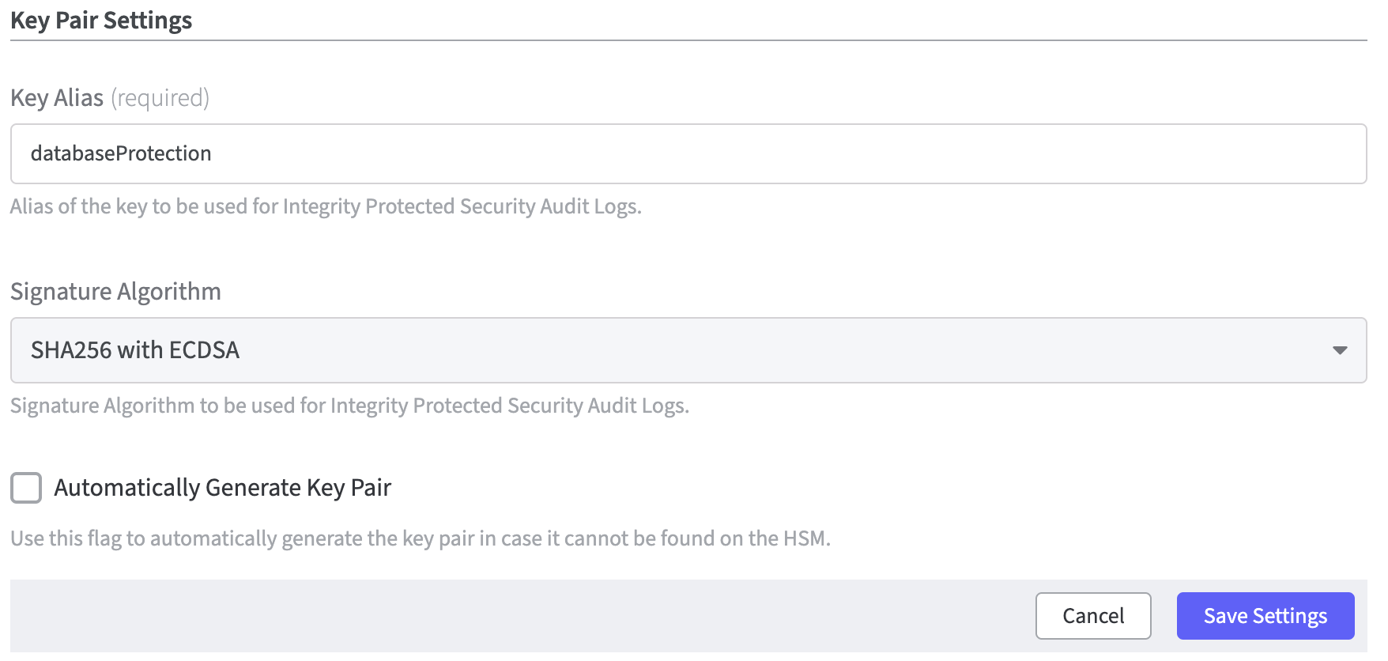1388x661 pixels.
Task: Click the divider line under Key Pair Settings
Action: point(688,40)
